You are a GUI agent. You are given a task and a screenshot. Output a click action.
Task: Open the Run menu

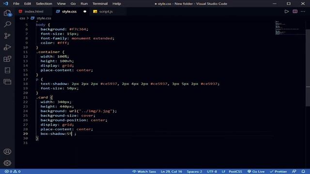pos(84,3)
